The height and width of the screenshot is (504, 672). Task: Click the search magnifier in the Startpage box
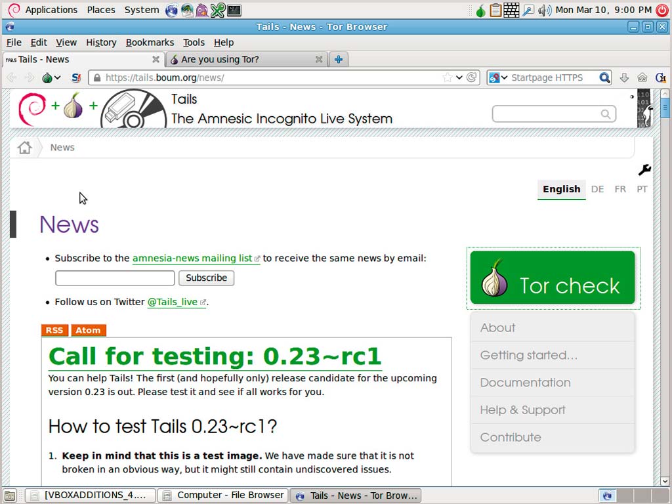click(x=604, y=77)
